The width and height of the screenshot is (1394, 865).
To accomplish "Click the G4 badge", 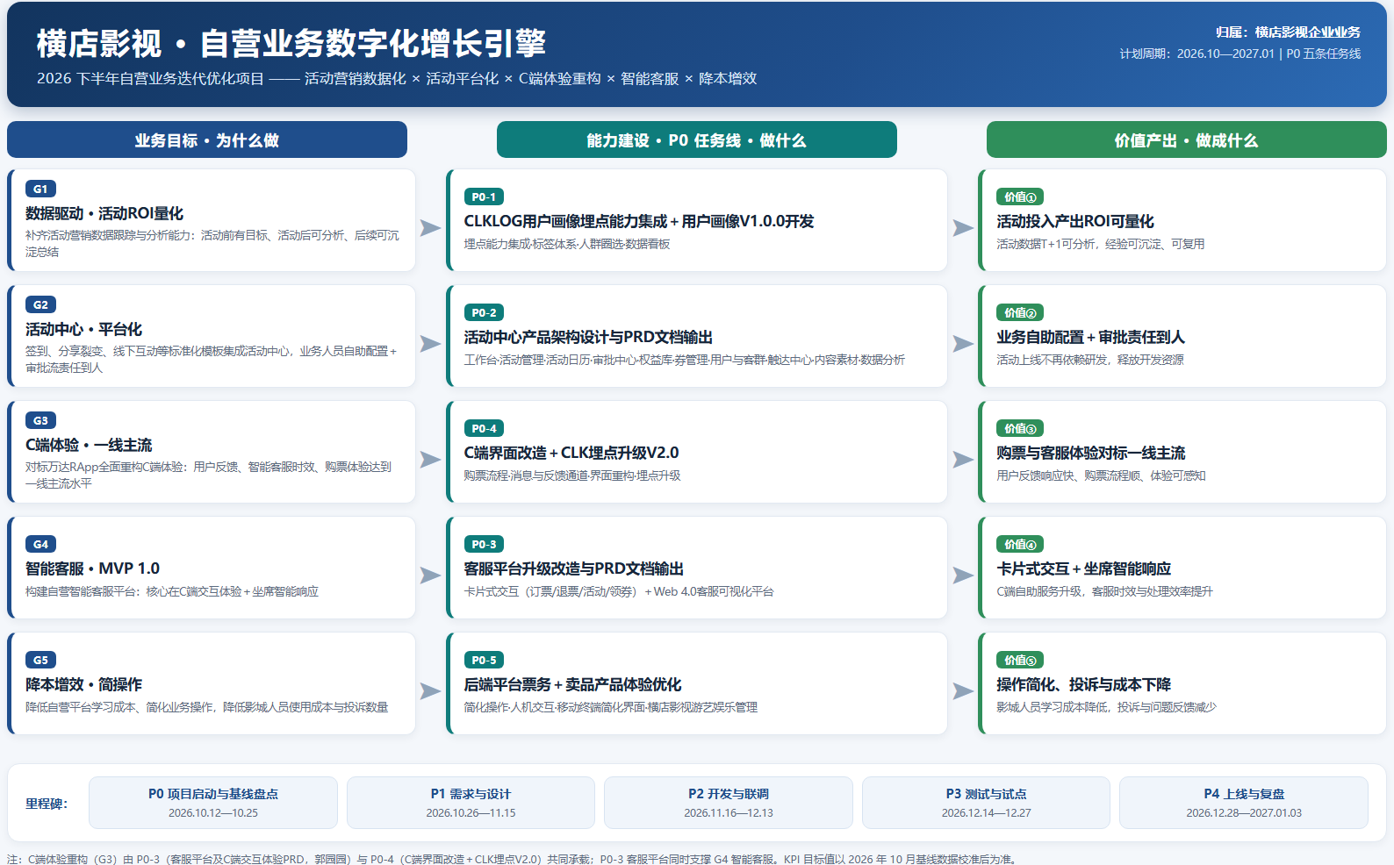I will [x=40, y=544].
